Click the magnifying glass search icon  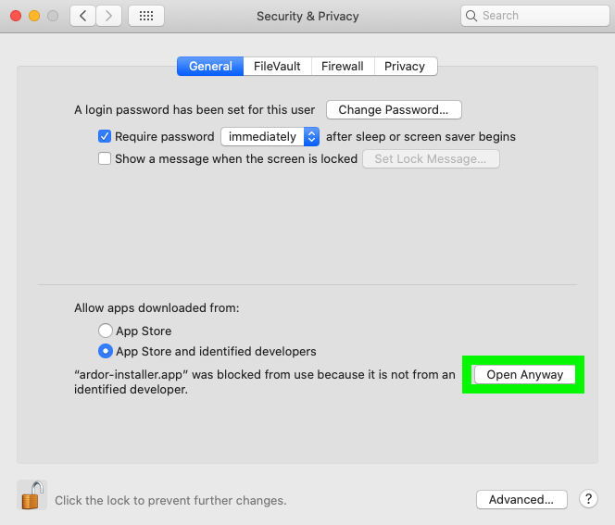[471, 16]
